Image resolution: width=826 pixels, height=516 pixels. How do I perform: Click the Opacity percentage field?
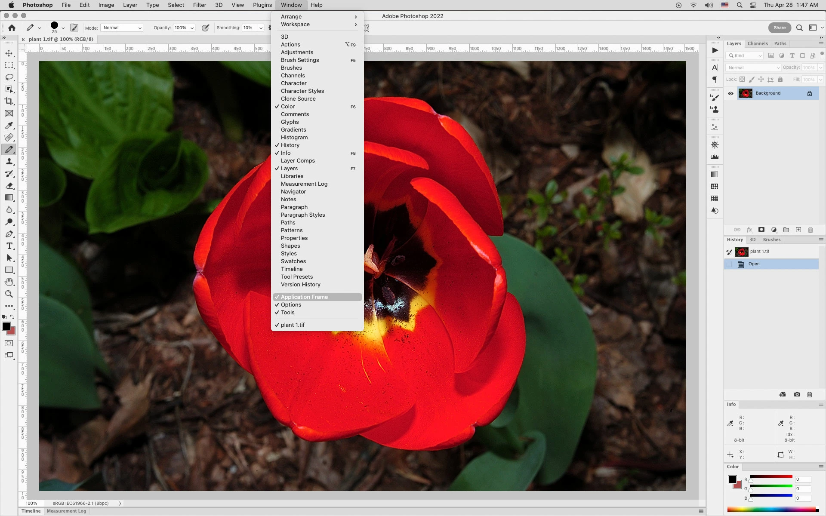click(x=180, y=28)
